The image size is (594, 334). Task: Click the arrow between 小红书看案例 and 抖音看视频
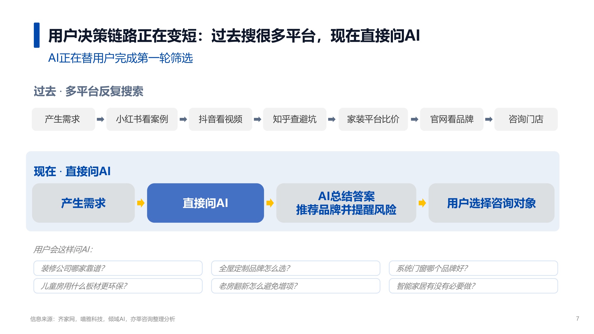183,119
